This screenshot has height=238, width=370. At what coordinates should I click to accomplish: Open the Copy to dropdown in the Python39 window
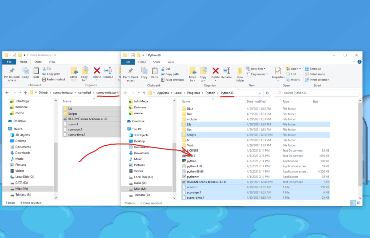(203, 75)
